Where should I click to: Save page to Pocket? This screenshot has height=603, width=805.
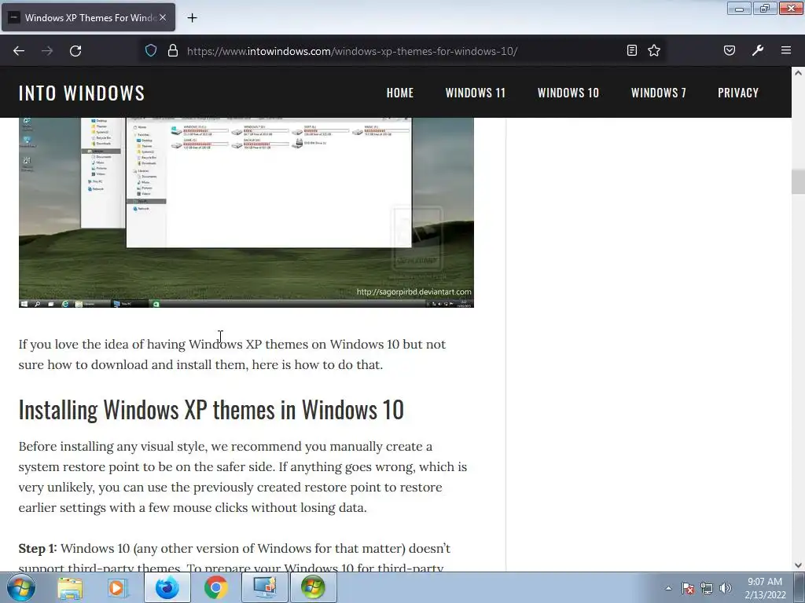[x=730, y=50]
